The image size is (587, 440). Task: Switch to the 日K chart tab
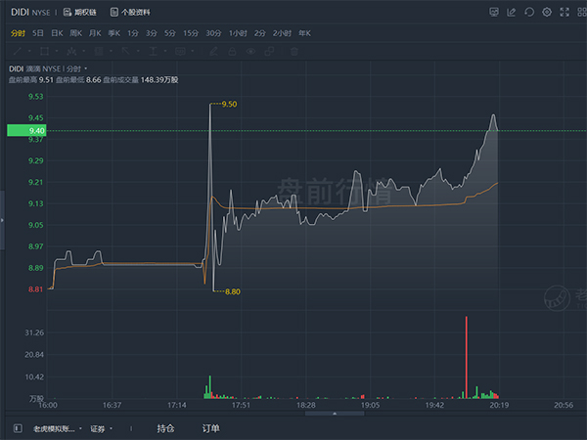[57, 33]
